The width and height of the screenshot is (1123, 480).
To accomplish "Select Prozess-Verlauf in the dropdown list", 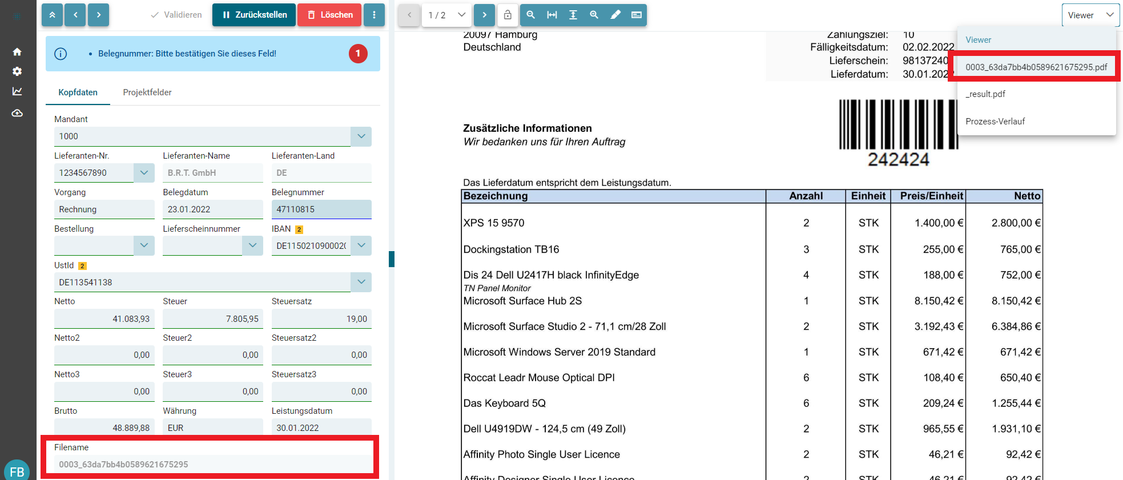I will pyautogui.click(x=1036, y=121).
